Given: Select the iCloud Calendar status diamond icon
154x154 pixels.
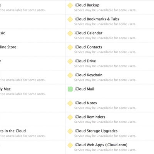Looking at the screenshot, I should coord(70,33).
